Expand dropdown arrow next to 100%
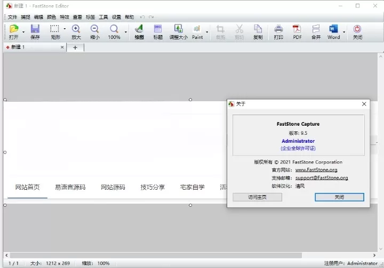Image resolution: width=384 pixels, height=268 pixels. pos(126,32)
